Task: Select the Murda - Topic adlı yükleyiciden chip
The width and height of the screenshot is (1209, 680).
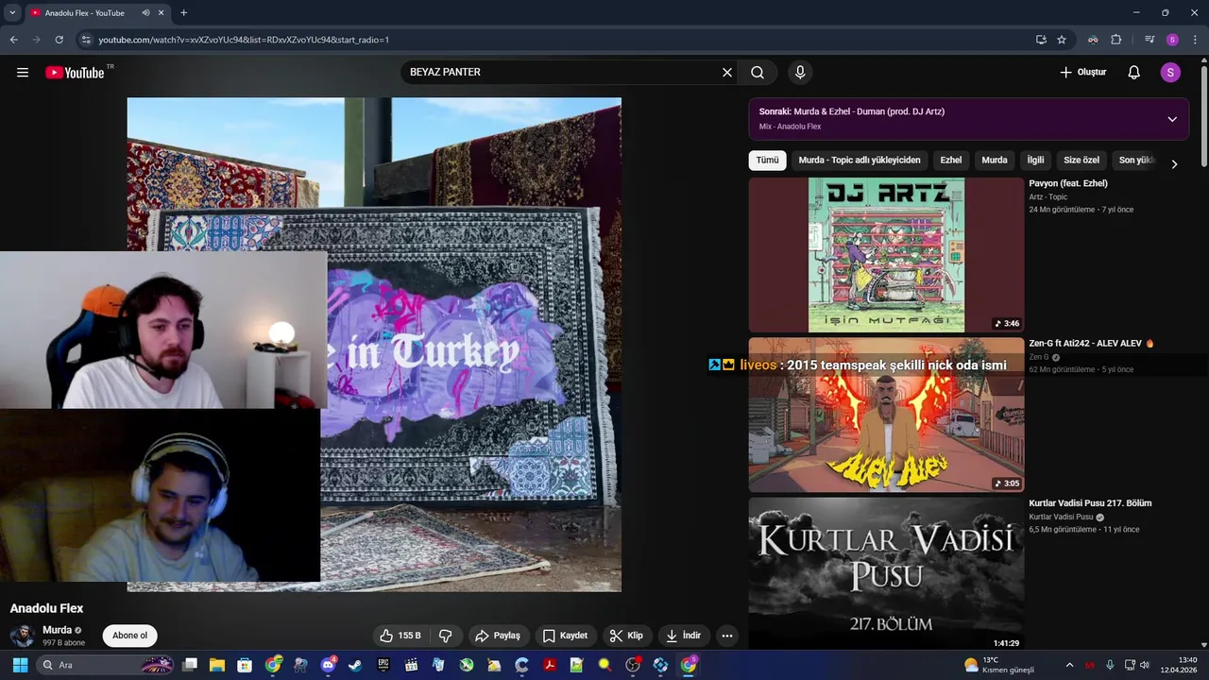Action: (x=860, y=161)
